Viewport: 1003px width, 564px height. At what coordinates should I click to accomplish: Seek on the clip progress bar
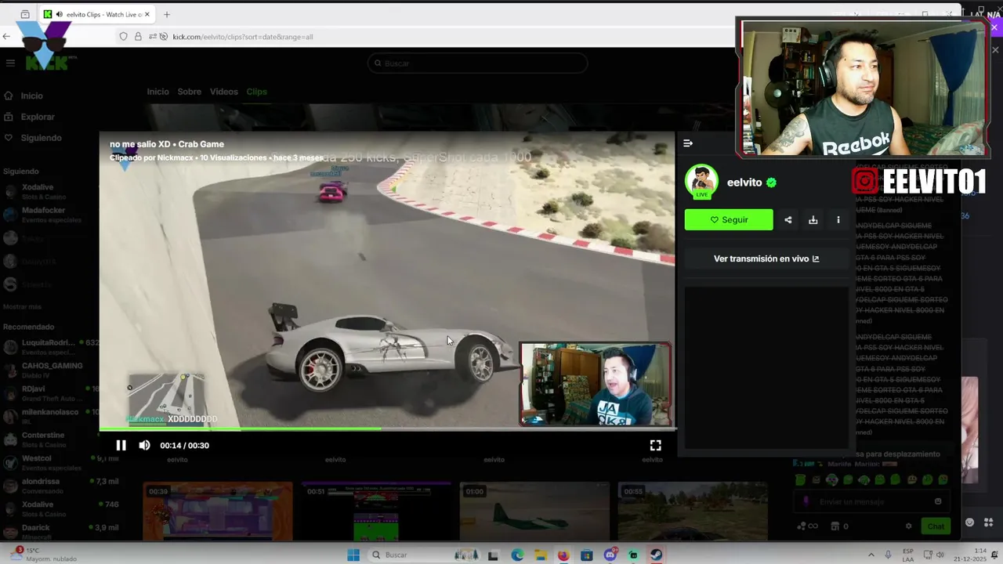coord(386,428)
